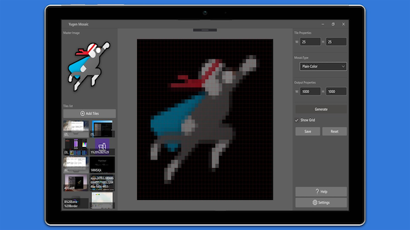The height and width of the screenshot is (230, 410).
Task: Click the question mark Help icon
Action: (317, 192)
